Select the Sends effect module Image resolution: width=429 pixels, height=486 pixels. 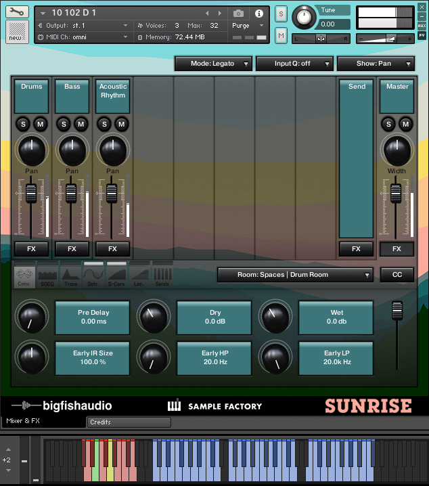[x=162, y=277]
